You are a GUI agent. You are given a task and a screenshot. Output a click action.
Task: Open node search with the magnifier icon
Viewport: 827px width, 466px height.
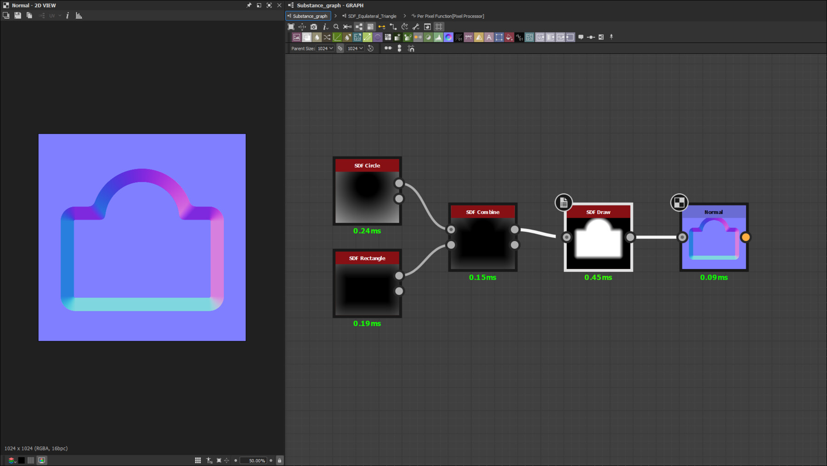coord(336,27)
